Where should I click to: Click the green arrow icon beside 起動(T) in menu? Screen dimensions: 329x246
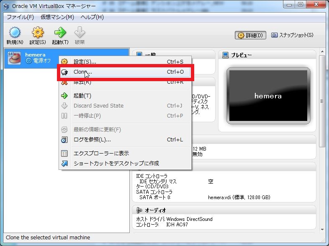(64, 96)
